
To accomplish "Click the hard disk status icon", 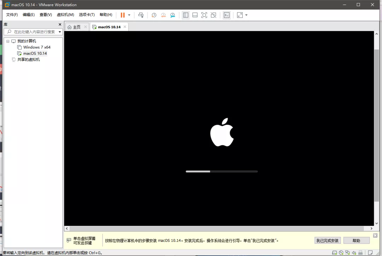I will click(335, 253).
